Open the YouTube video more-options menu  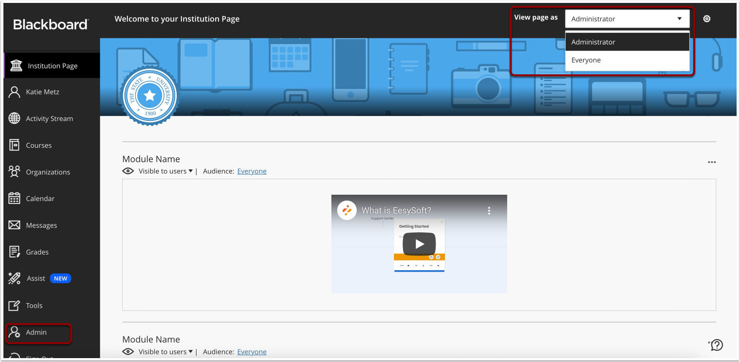pyautogui.click(x=489, y=211)
